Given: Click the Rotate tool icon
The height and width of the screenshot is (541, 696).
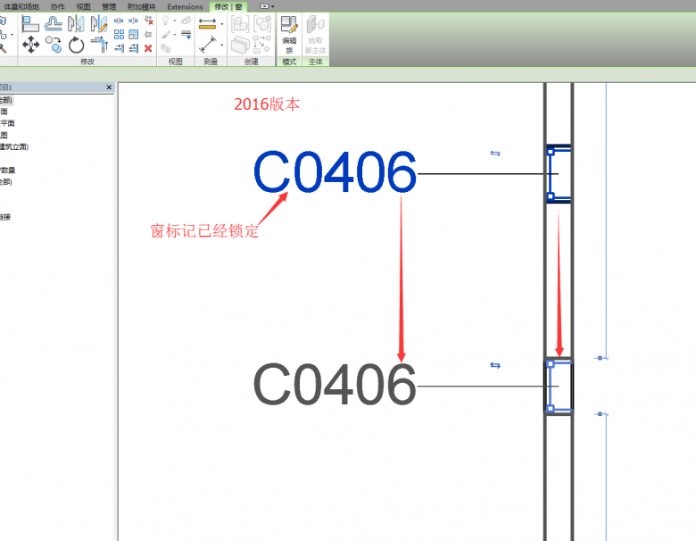Looking at the screenshot, I should click(x=76, y=44).
